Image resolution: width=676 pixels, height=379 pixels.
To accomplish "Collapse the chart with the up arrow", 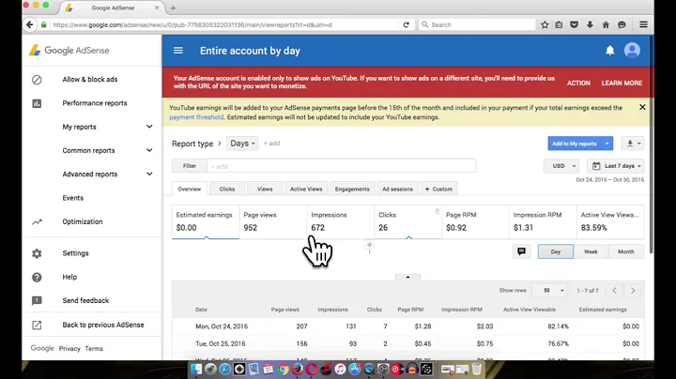I will click(407, 277).
